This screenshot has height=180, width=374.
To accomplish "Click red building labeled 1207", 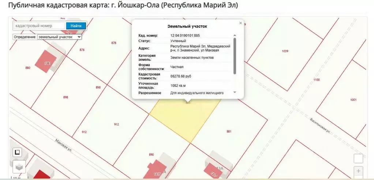I will (214, 171).
